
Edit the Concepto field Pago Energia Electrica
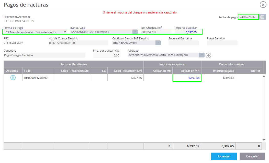(x=44, y=55)
